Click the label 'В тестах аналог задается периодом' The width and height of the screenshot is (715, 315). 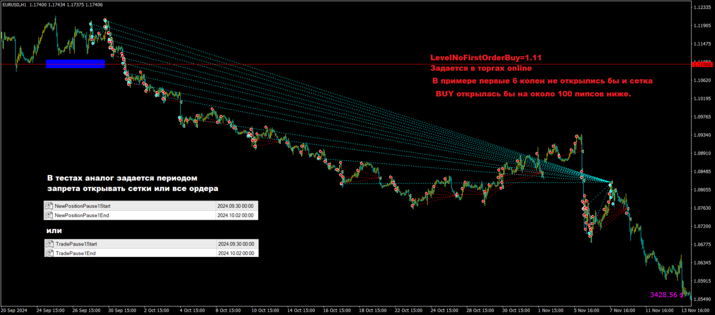[122, 178]
